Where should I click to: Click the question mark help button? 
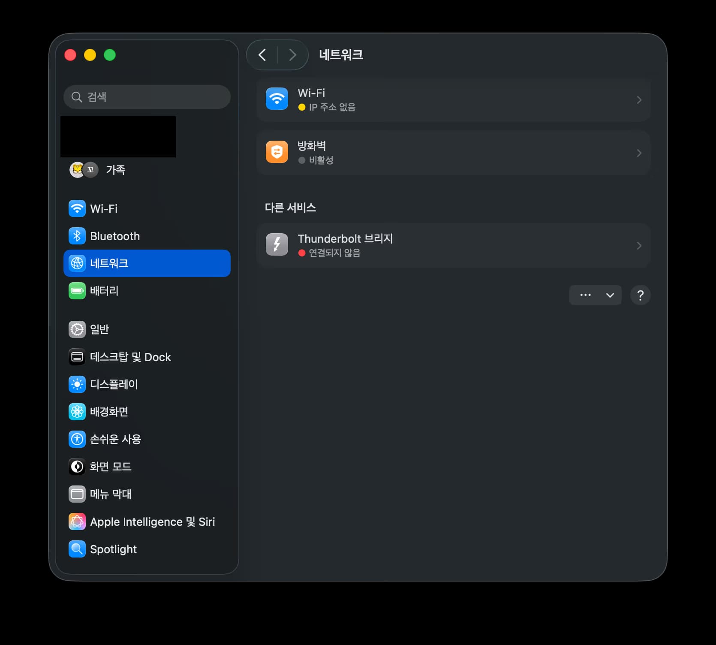[640, 295]
